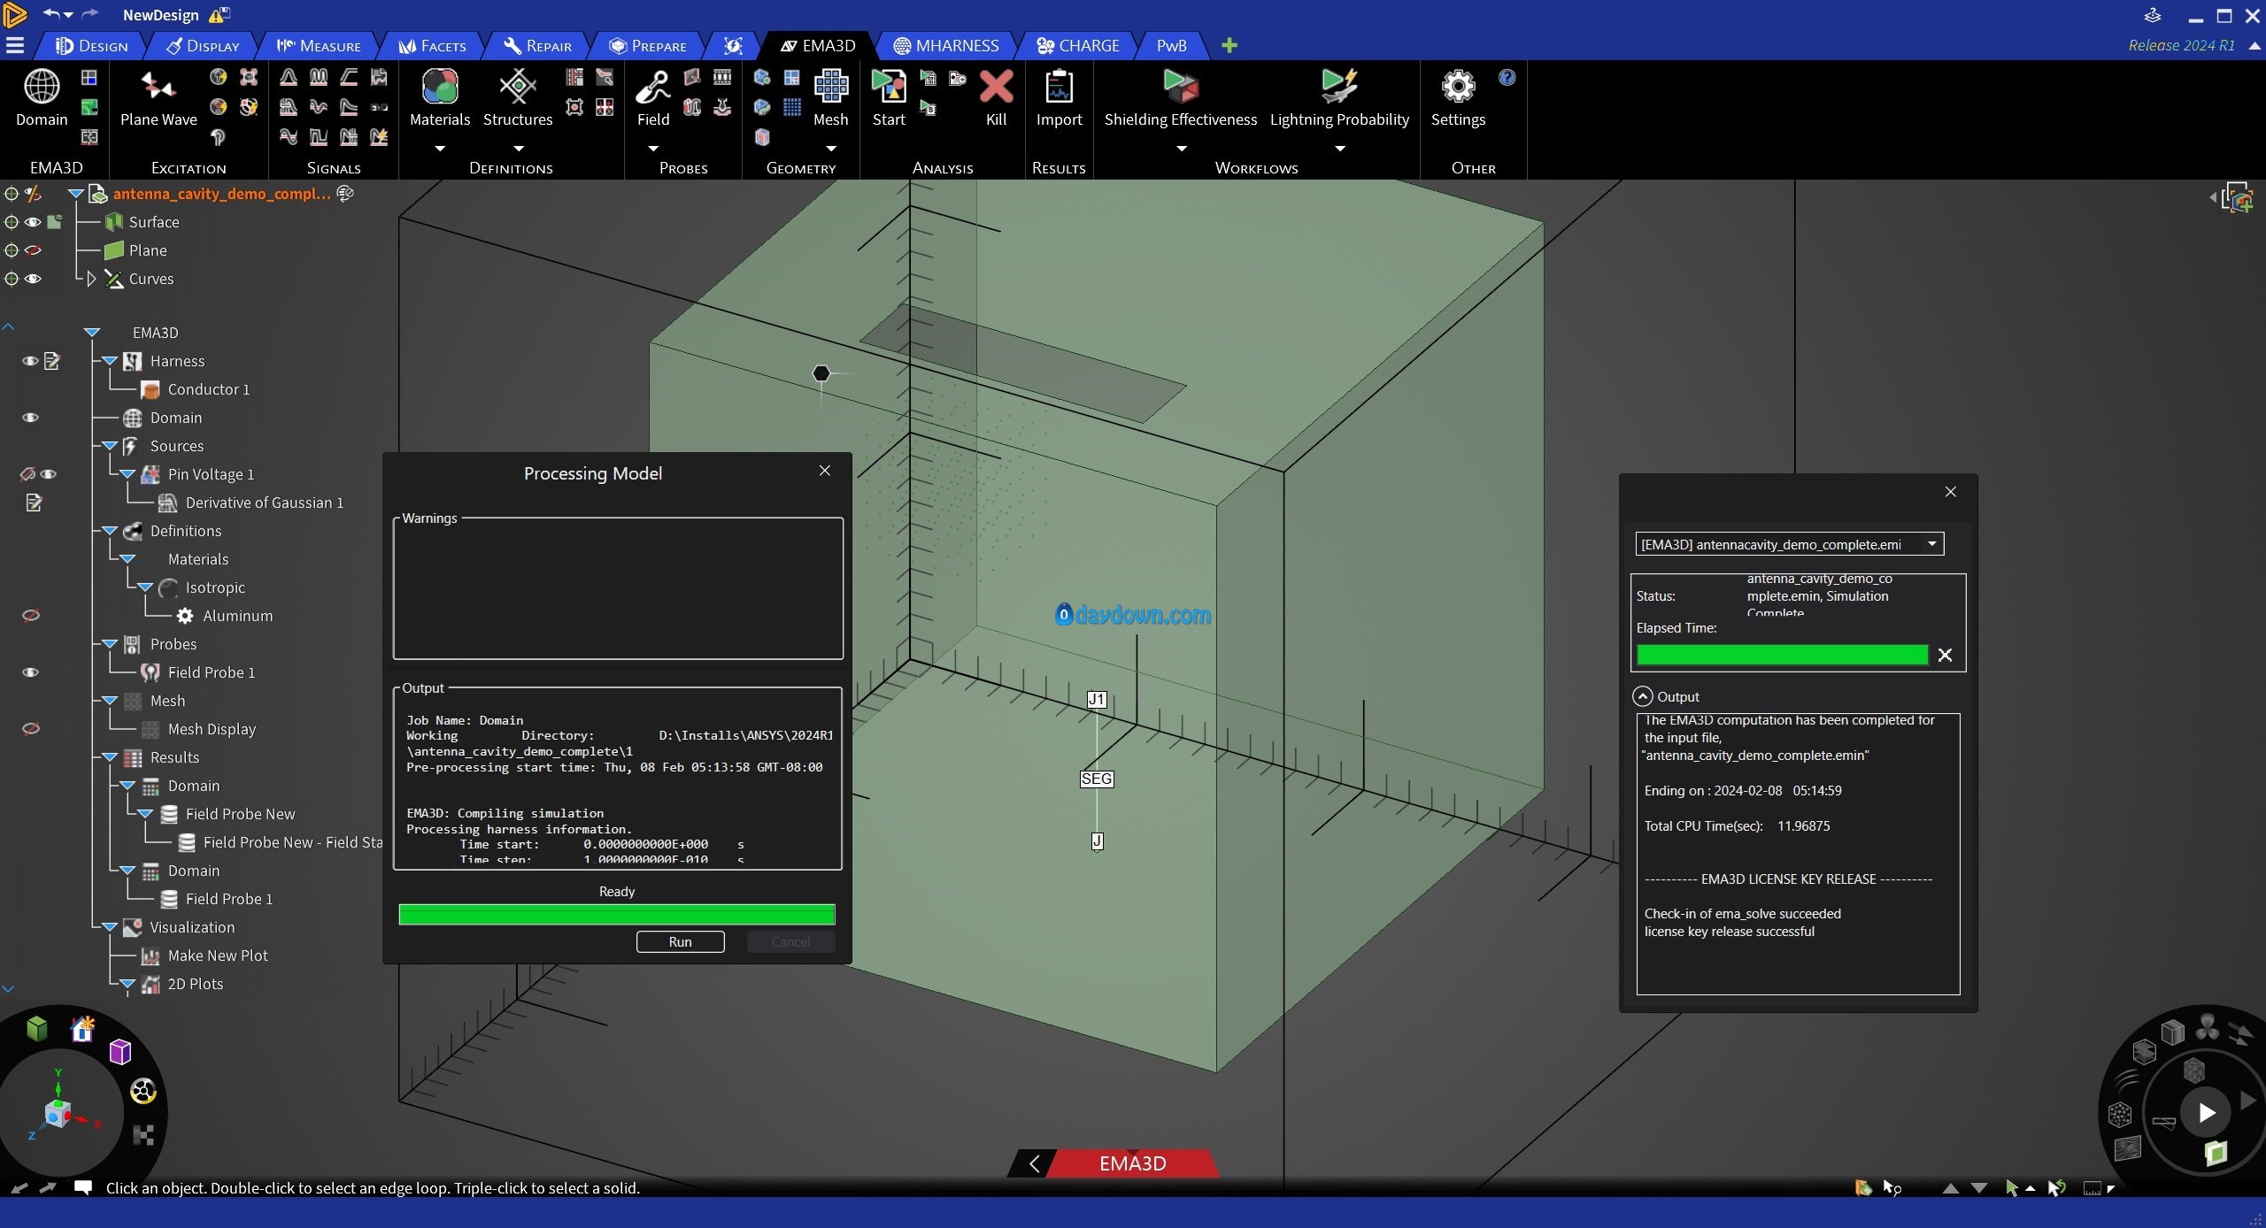The image size is (2266, 1228).
Task: Open the Shielding Effectiveness workflow
Action: pos(1180,87)
